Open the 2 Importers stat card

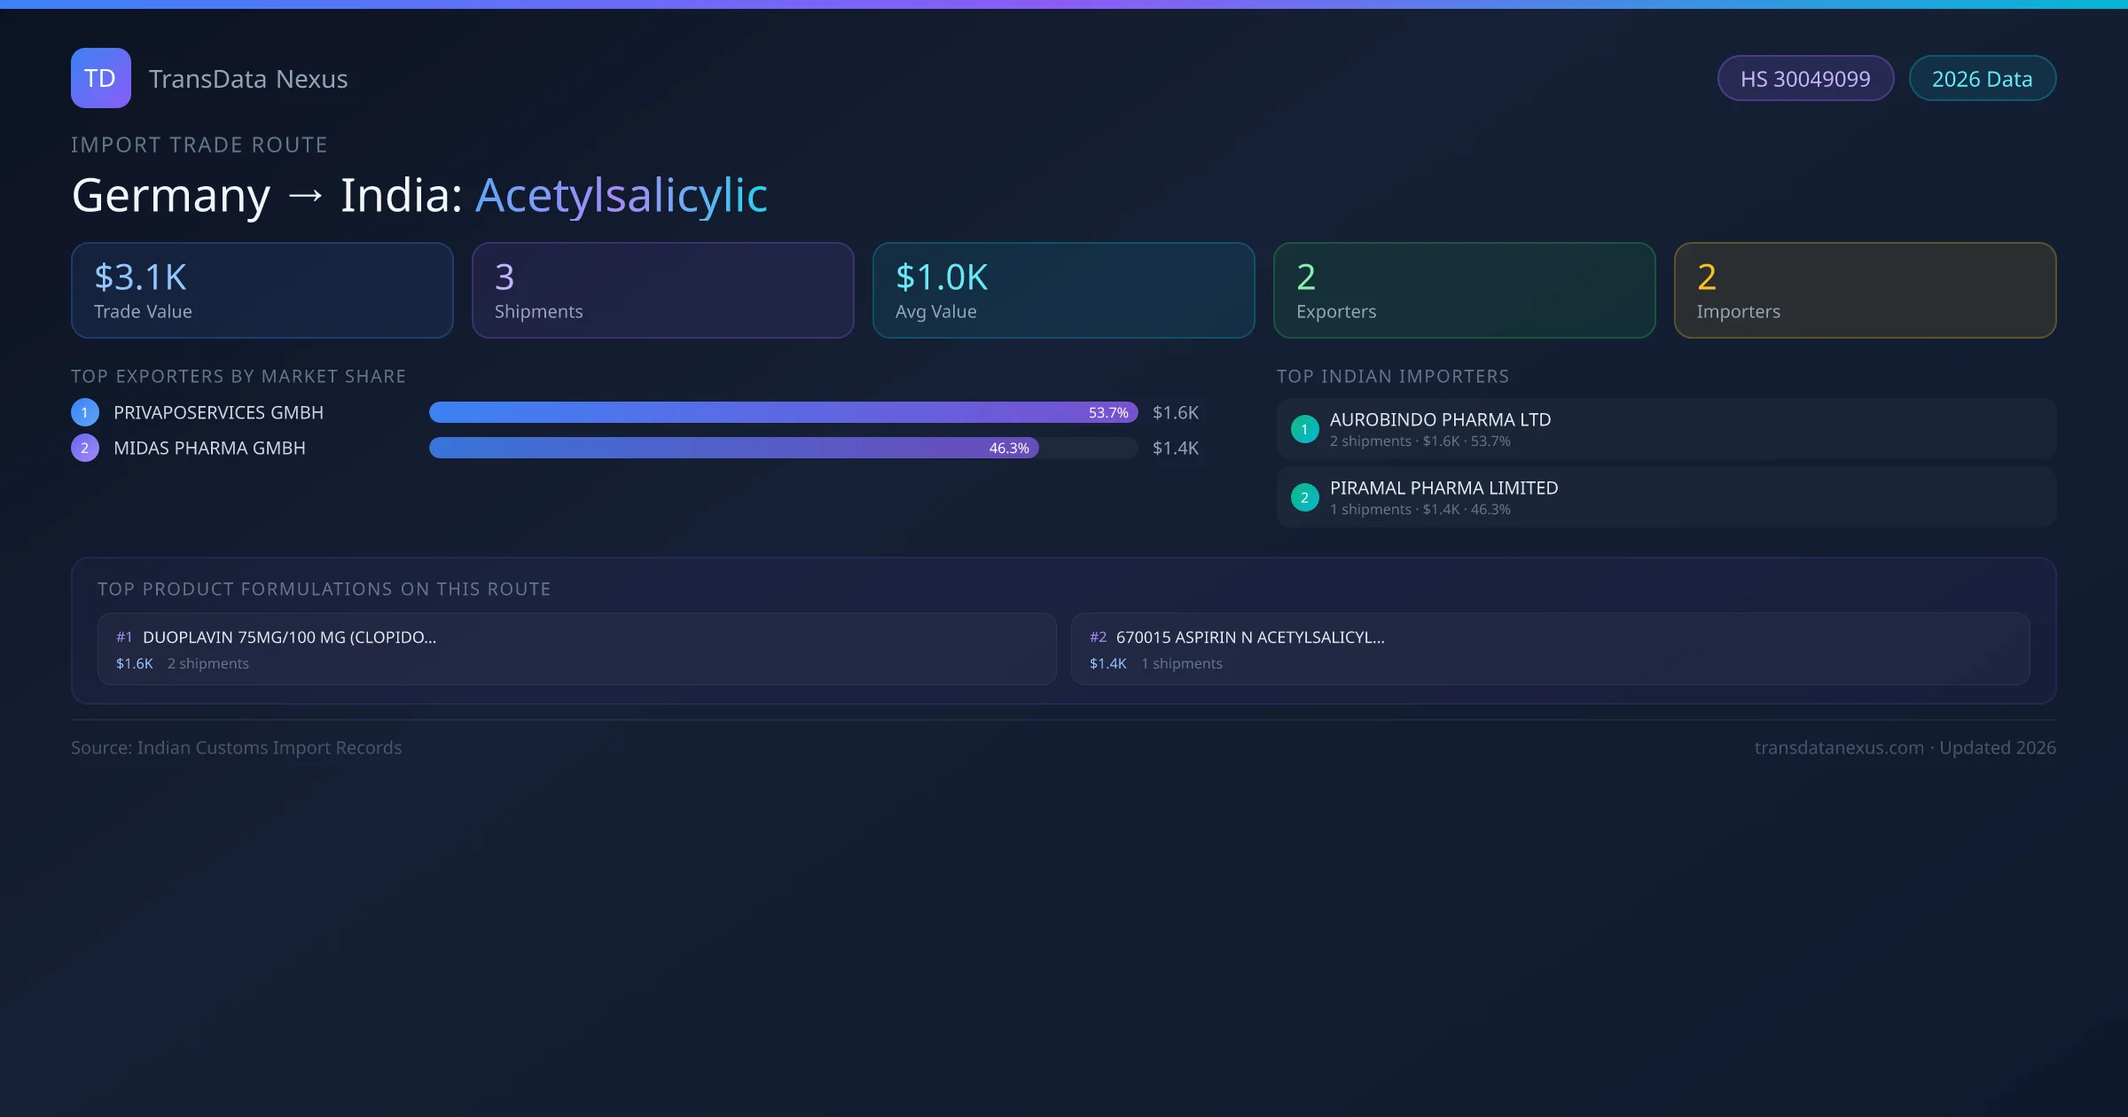(1865, 291)
